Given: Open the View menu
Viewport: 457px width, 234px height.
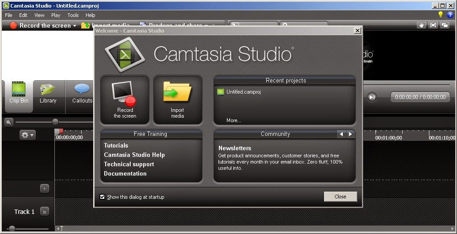Looking at the screenshot, I should pyautogui.click(x=39, y=15).
